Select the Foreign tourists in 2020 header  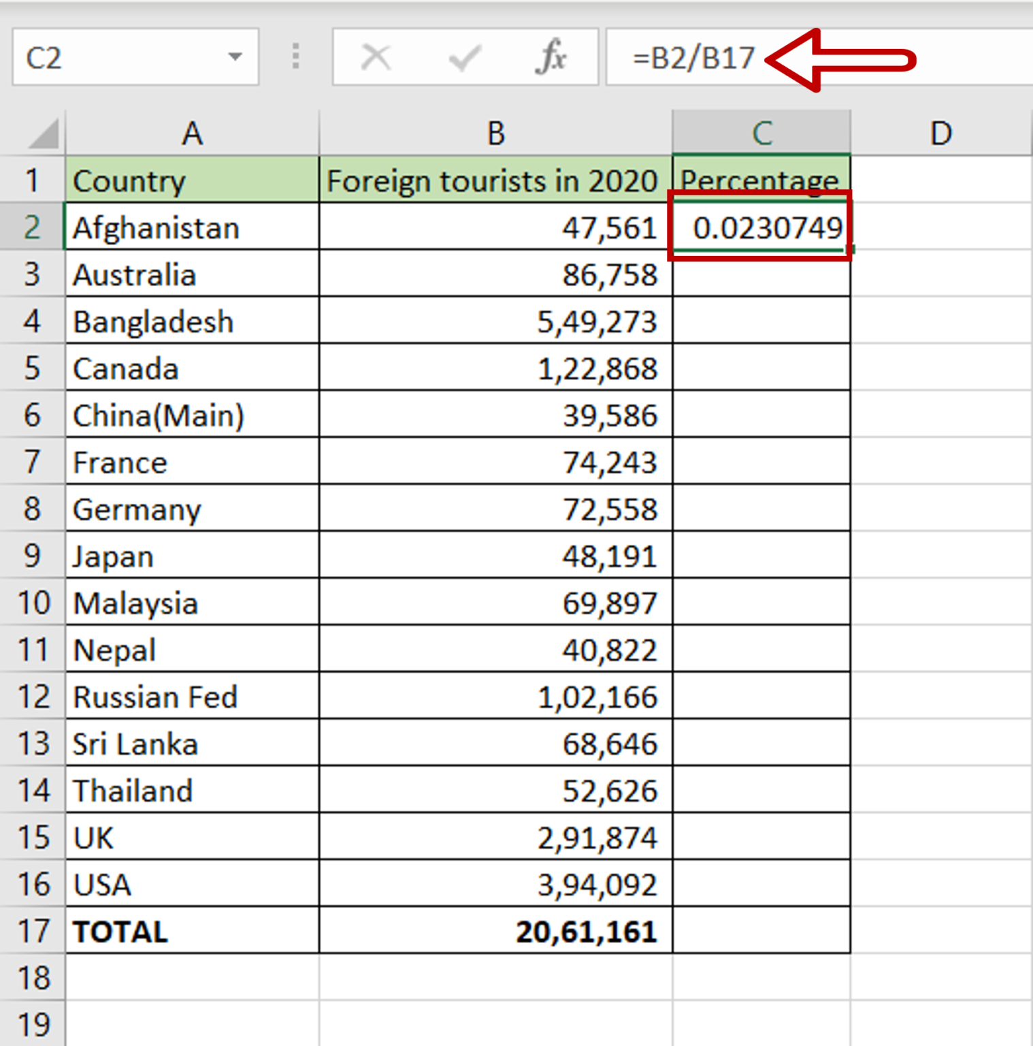coord(493,180)
